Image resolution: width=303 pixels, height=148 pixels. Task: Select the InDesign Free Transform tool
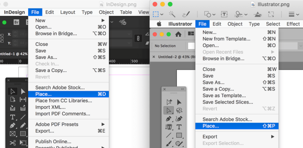click(23, 143)
